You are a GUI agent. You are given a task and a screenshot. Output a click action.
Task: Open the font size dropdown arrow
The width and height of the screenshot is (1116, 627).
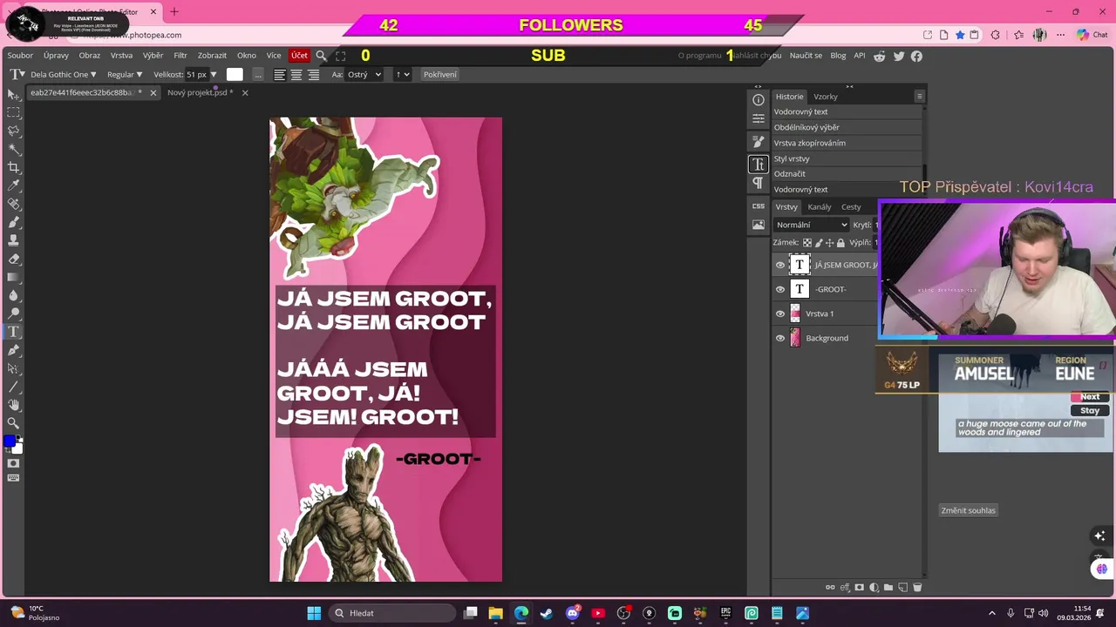point(214,75)
